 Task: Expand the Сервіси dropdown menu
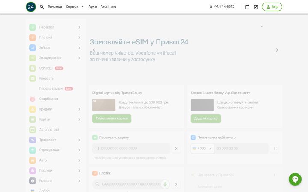point(75,6)
